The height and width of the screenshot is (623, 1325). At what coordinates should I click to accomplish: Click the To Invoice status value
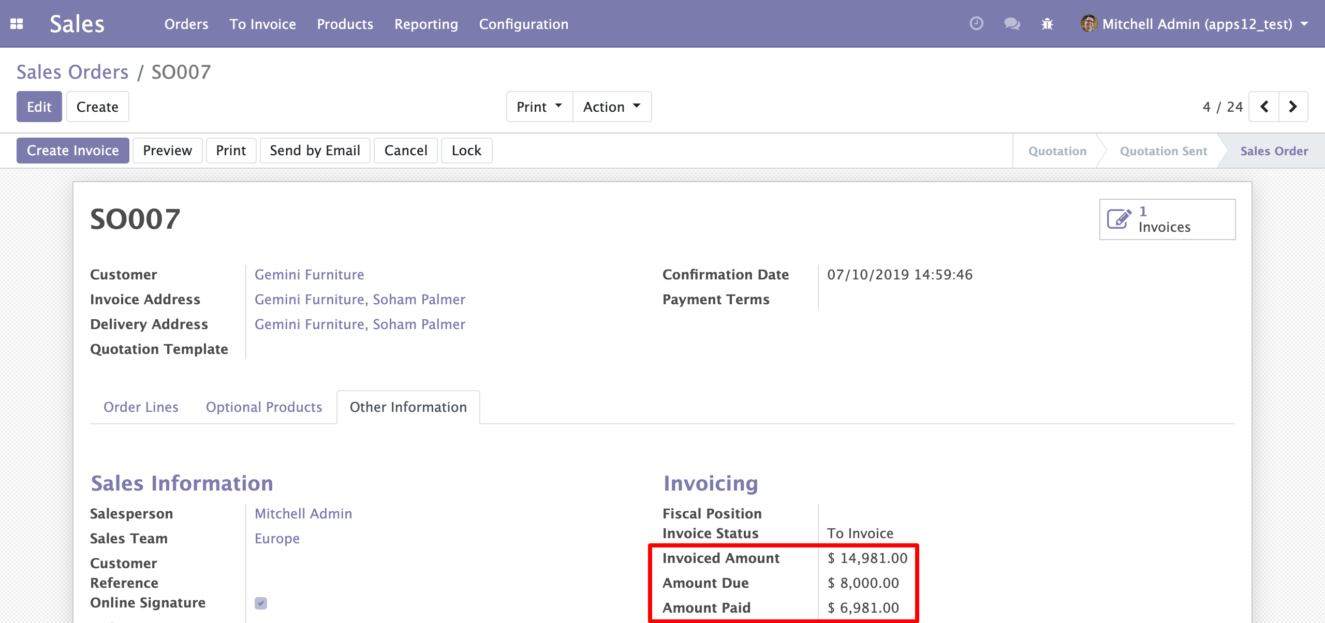(x=860, y=533)
